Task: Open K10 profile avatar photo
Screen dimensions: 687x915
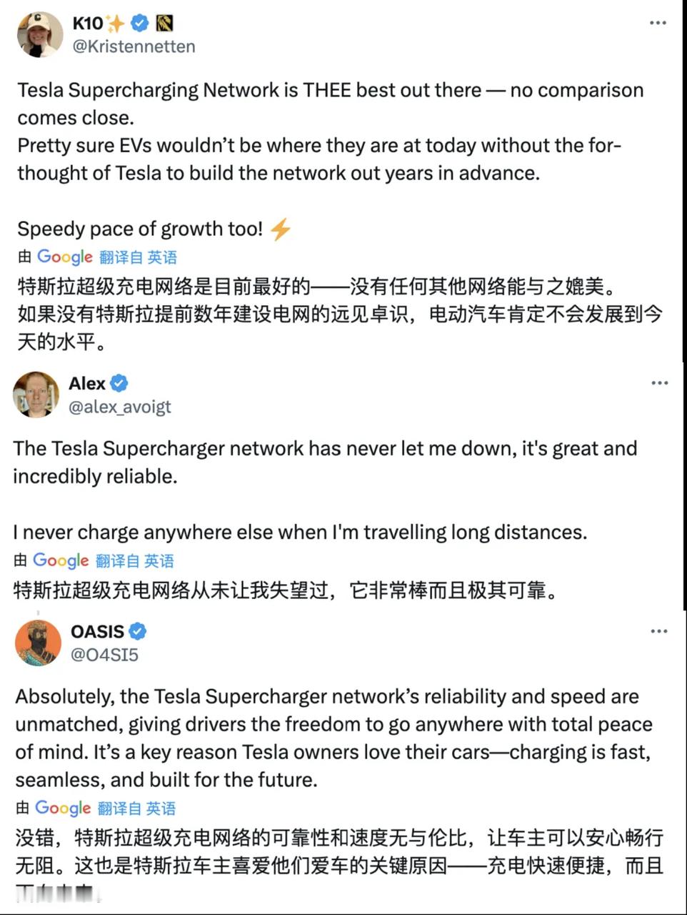Action: pyautogui.click(x=40, y=34)
